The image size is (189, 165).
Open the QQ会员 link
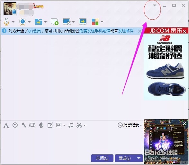[34, 31]
